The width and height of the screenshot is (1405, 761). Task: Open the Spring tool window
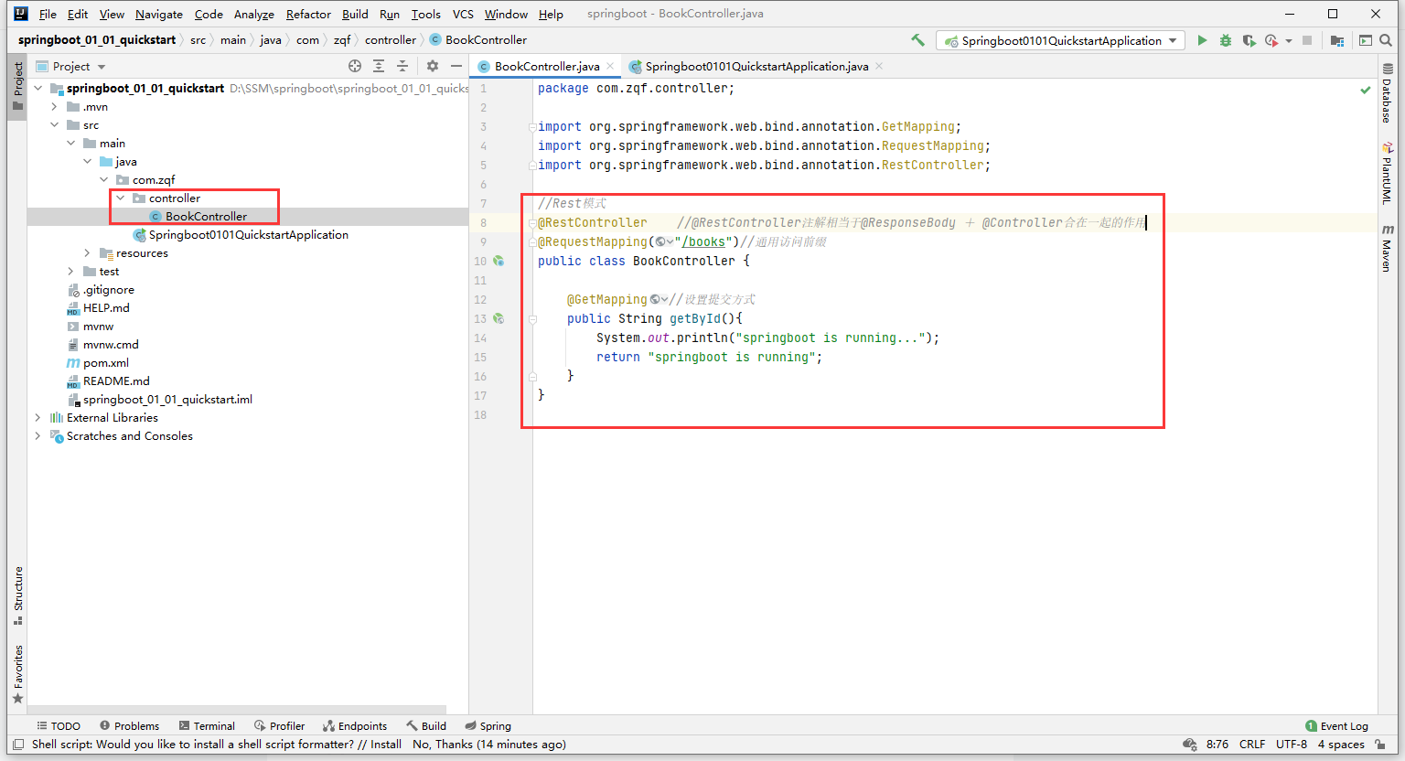click(488, 726)
